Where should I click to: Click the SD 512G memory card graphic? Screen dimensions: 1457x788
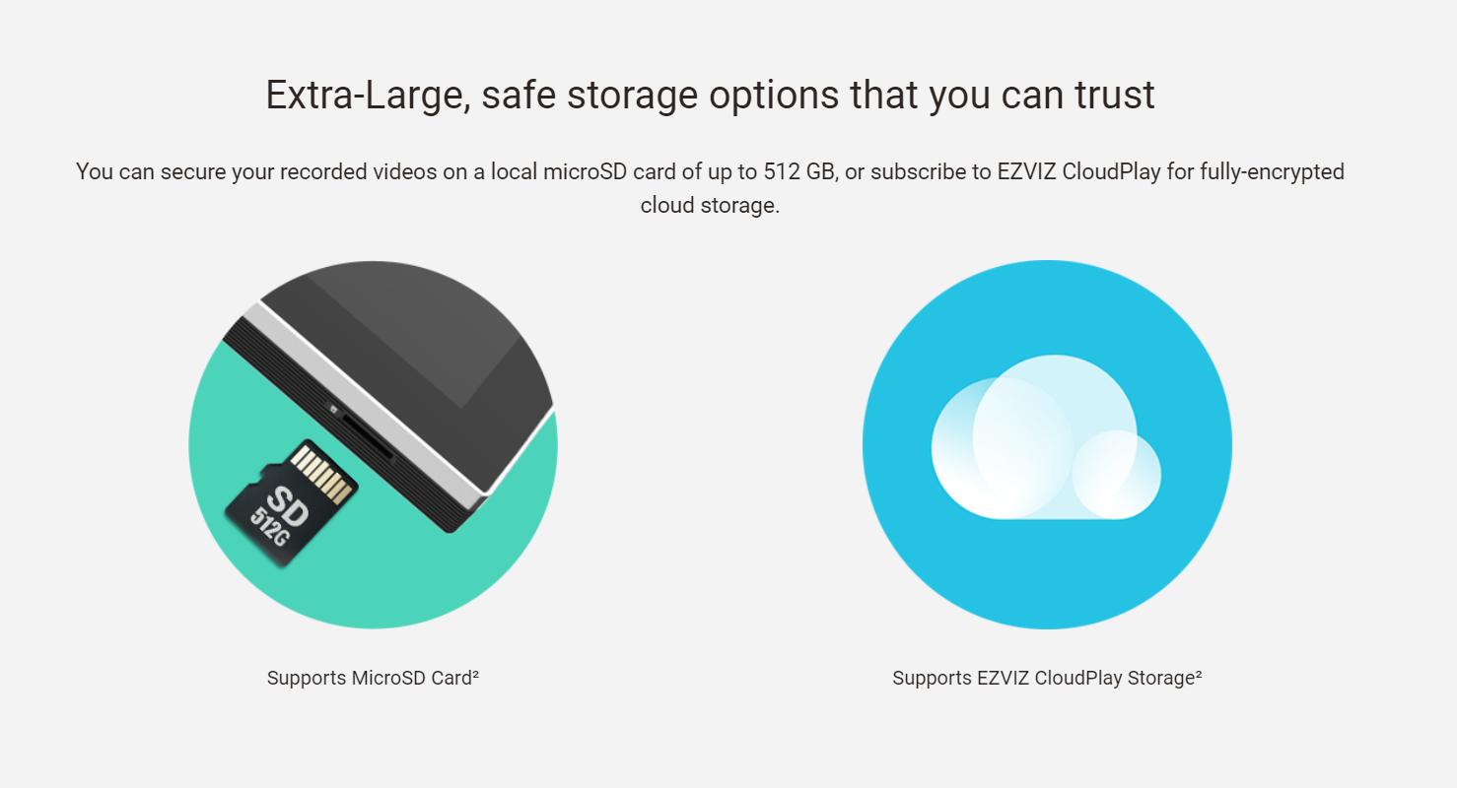click(290, 503)
